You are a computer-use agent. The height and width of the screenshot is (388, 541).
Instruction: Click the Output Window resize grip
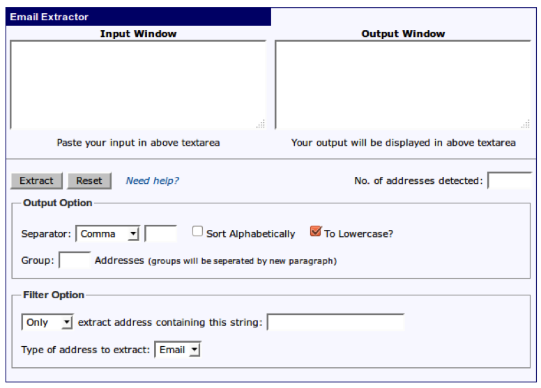click(x=526, y=124)
